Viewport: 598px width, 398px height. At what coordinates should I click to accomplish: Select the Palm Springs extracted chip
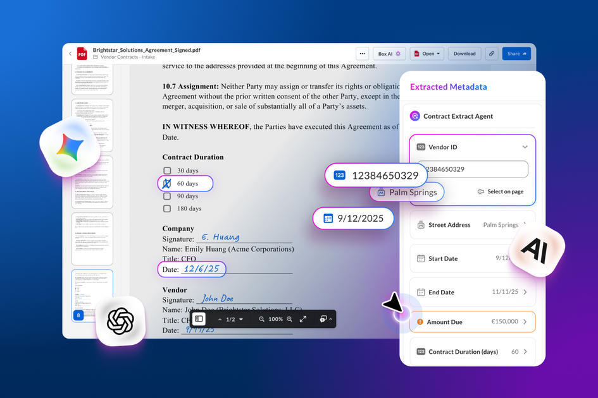pyautogui.click(x=406, y=192)
